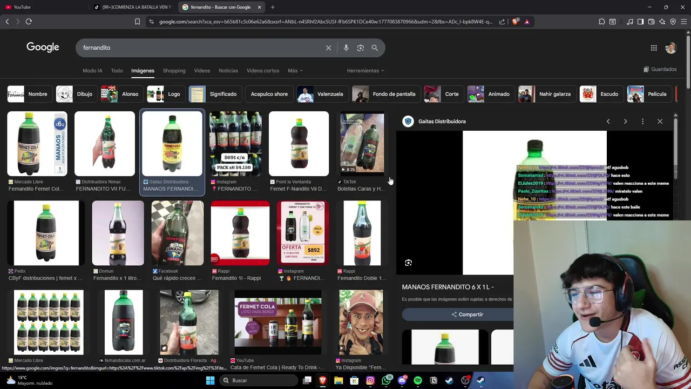Switch to Noticias results tab

coord(228,71)
